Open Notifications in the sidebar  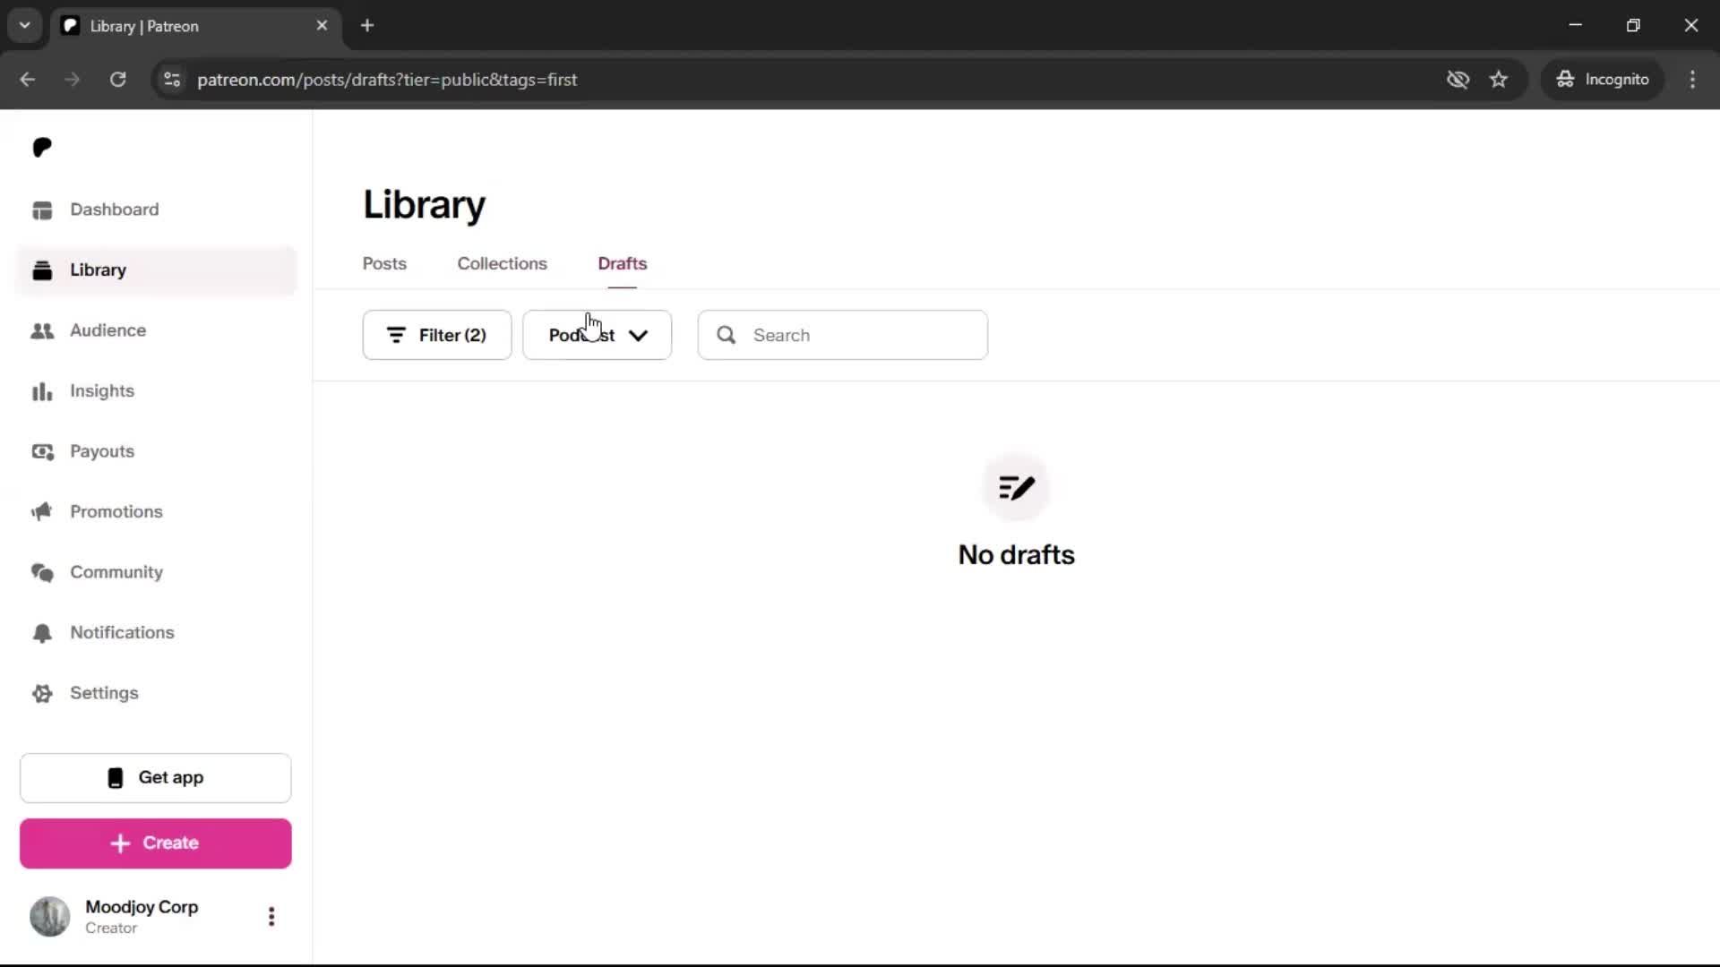155,633
